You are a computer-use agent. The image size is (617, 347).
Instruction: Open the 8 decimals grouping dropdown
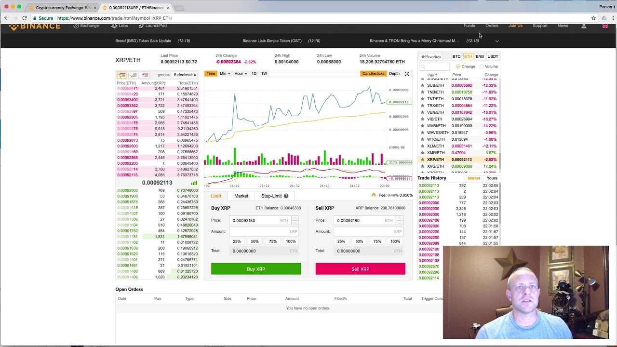coord(185,75)
